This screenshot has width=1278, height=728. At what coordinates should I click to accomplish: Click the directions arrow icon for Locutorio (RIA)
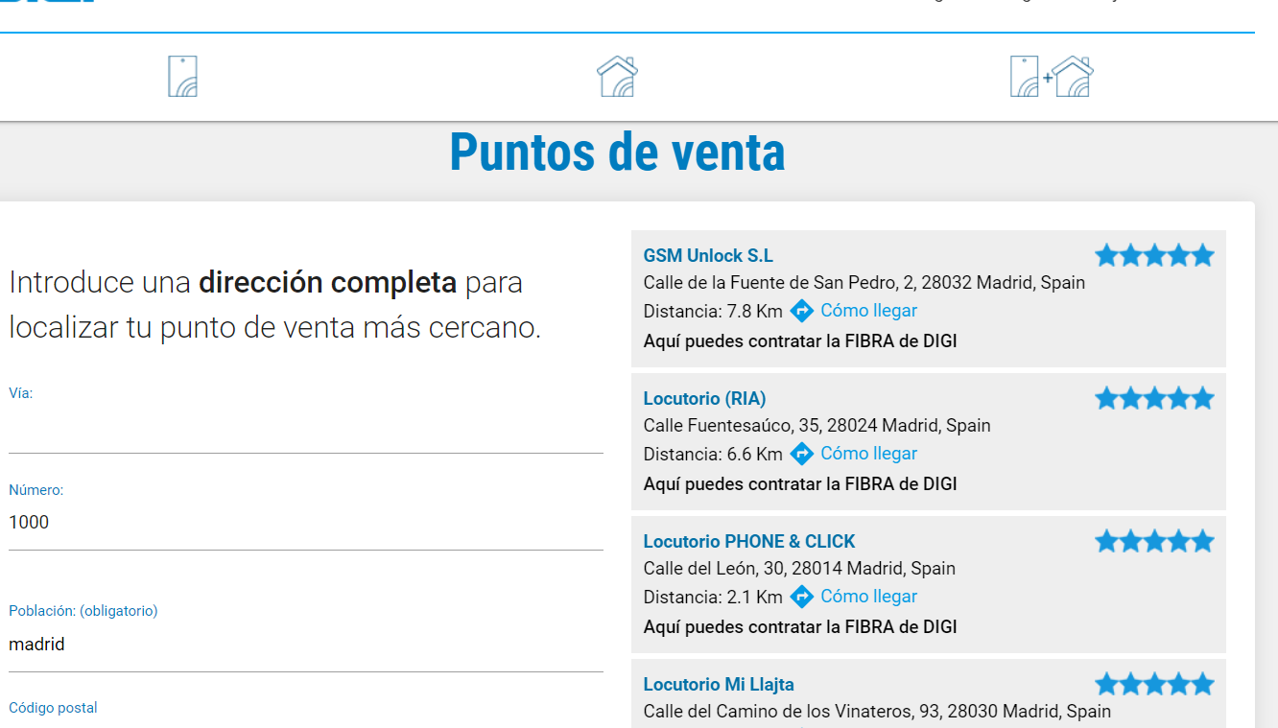tap(801, 454)
